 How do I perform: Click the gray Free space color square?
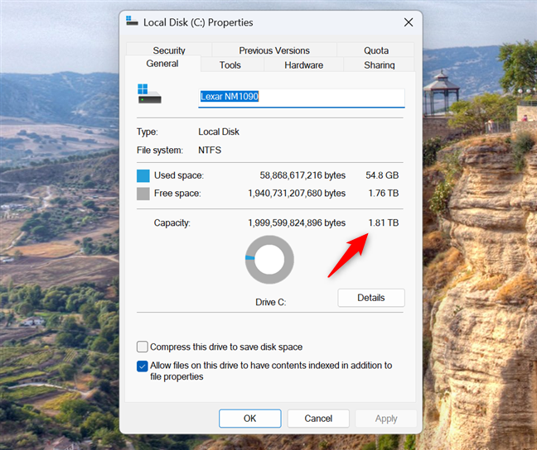point(143,194)
